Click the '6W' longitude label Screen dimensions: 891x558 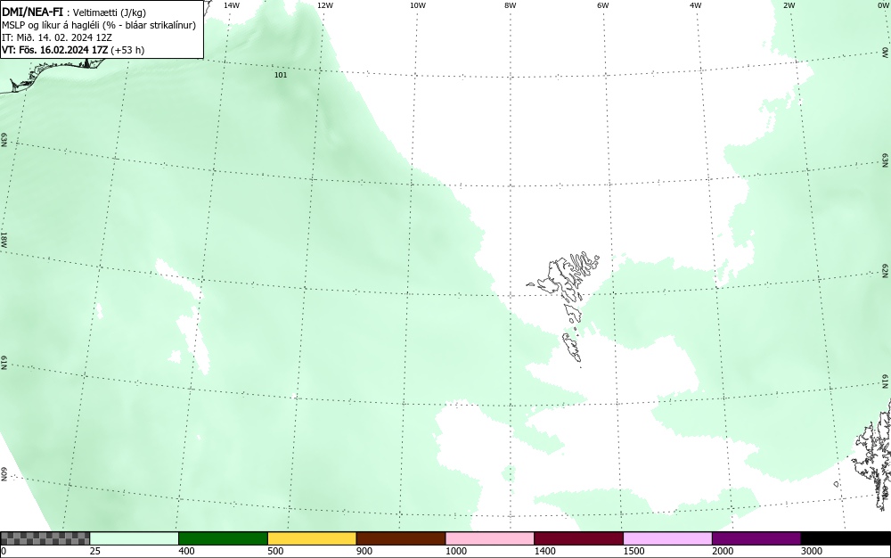pos(603,5)
